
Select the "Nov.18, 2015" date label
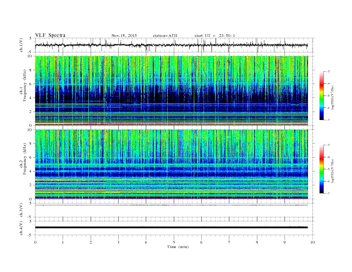(x=124, y=36)
